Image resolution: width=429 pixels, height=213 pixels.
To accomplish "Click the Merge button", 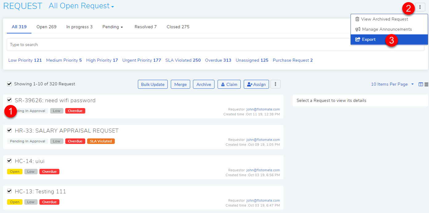I will point(180,84).
